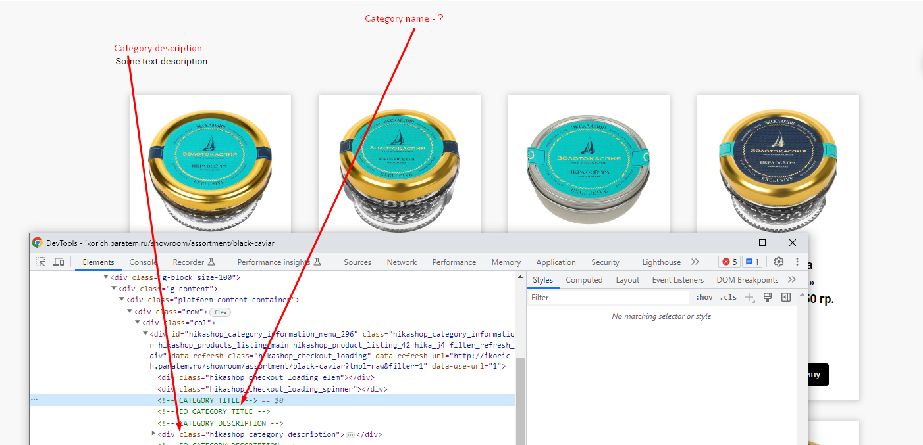The height and width of the screenshot is (445, 923).
Task: Click the new style rule plus icon
Action: click(749, 298)
